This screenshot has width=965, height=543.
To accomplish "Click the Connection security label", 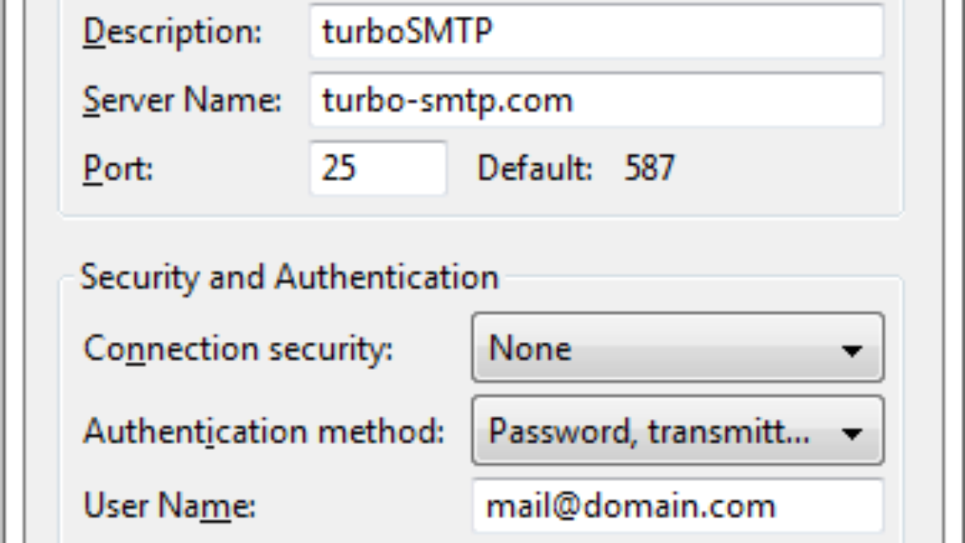I will 239,349.
